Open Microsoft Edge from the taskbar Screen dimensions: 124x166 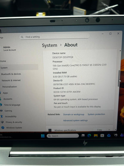[89, 135]
